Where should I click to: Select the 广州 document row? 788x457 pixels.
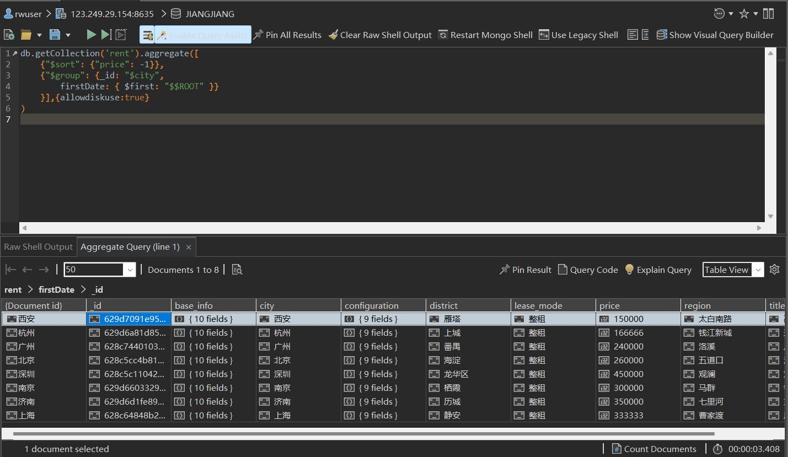(392, 346)
